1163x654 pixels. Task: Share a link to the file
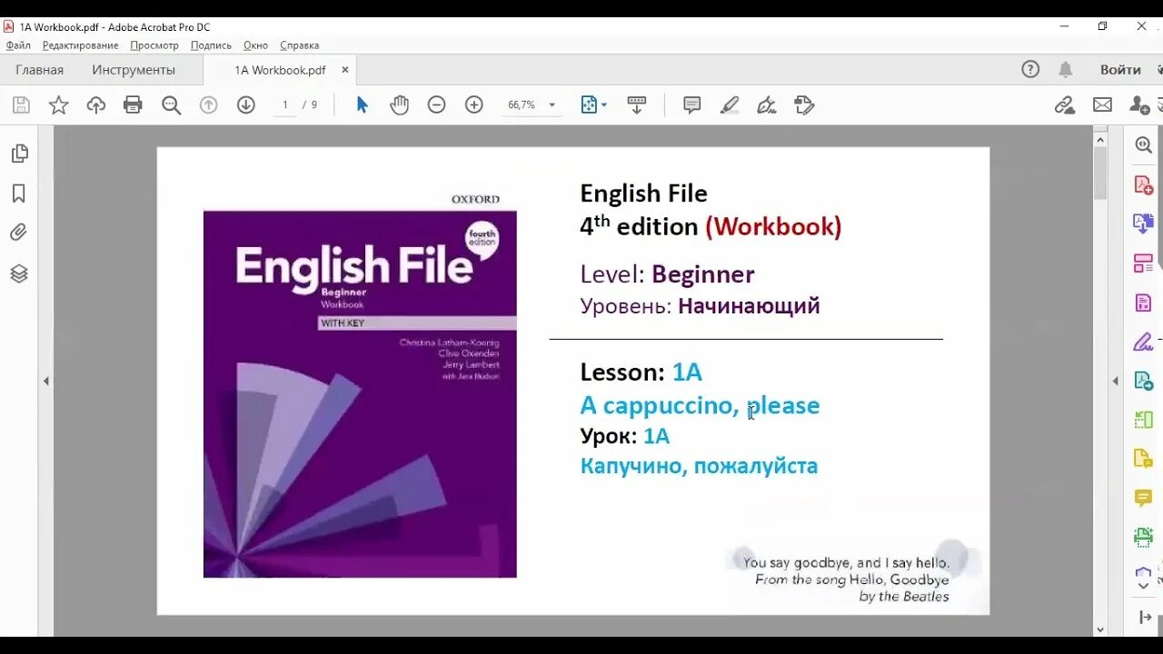[1065, 105]
